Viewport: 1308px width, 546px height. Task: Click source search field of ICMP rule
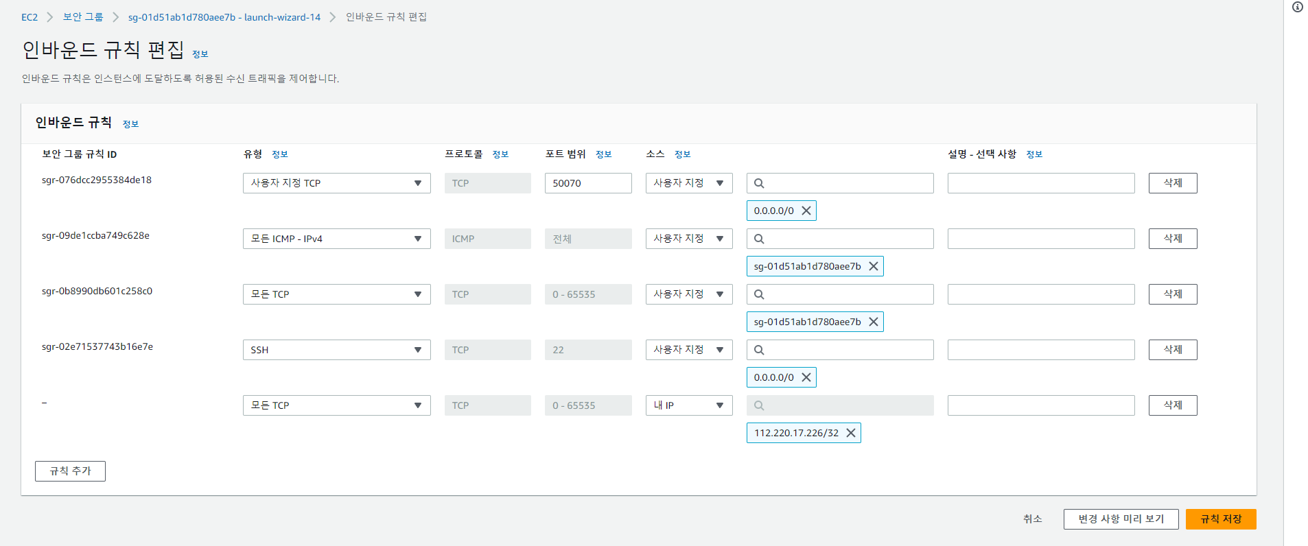click(840, 239)
